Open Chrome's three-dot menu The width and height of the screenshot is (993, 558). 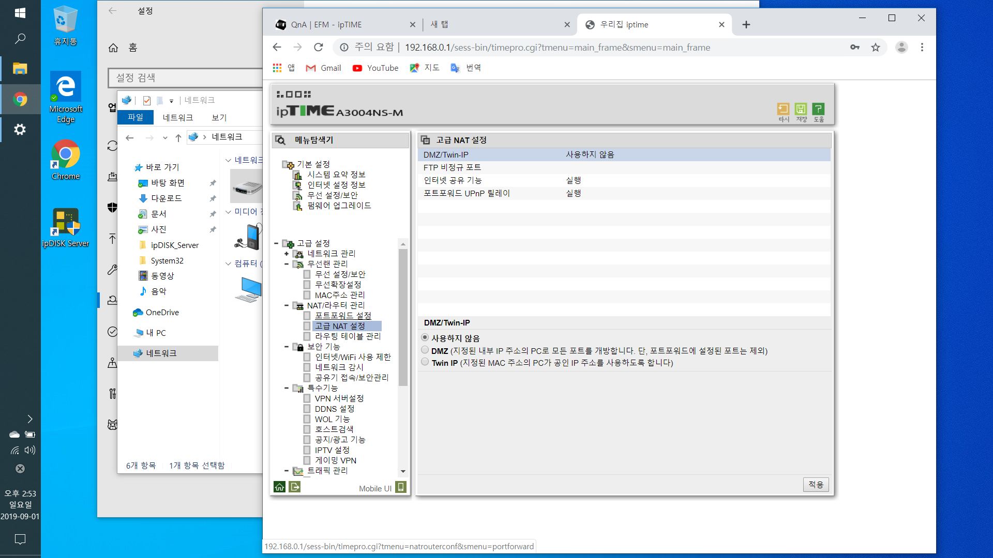(x=922, y=48)
